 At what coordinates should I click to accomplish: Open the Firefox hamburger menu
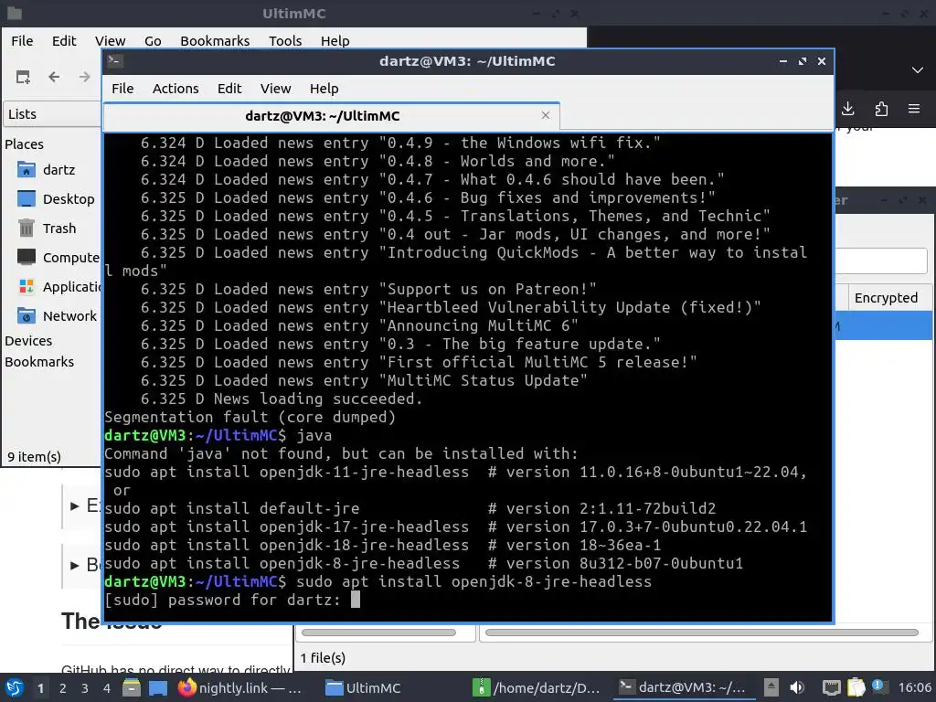tap(914, 109)
